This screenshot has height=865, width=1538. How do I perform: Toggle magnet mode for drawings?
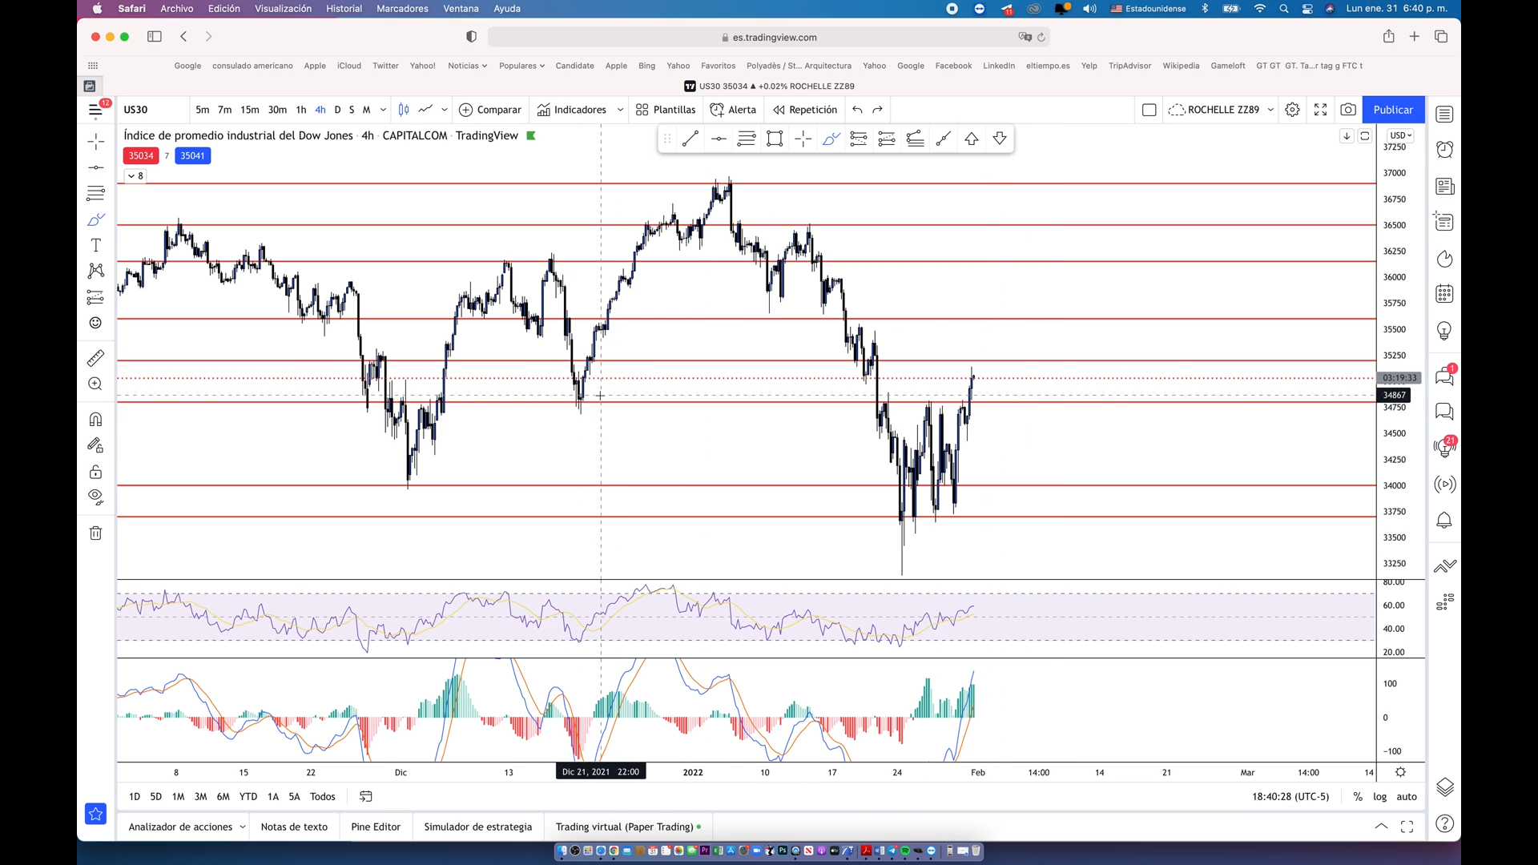coord(96,419)
